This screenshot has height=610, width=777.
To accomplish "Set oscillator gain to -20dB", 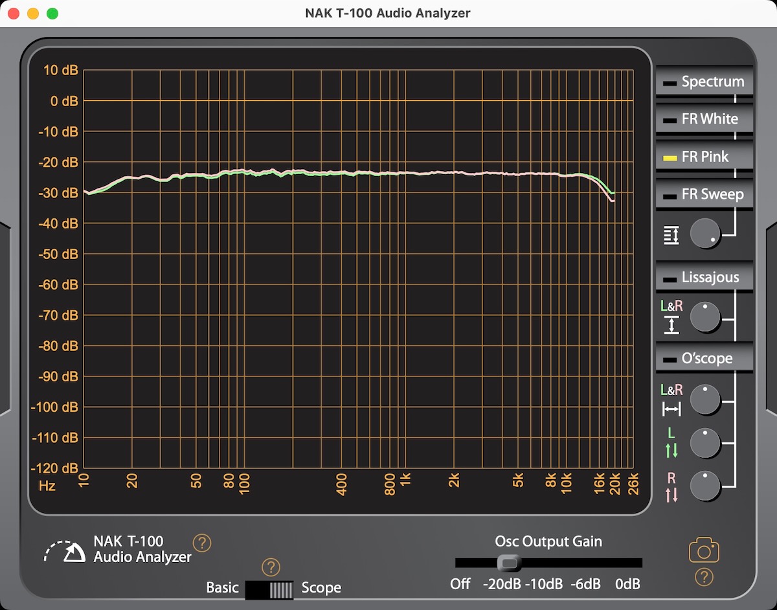I will pyautogui.click(x=502, y=583).
